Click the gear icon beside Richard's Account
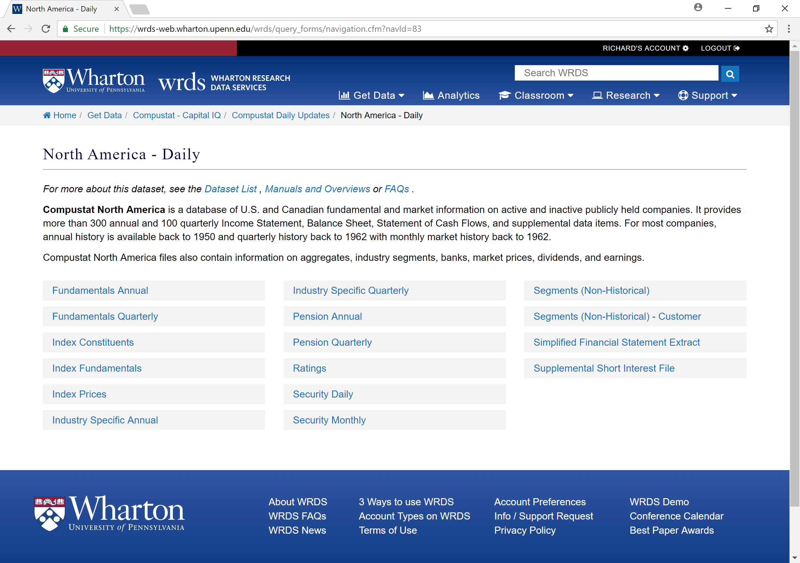The height and width of the screenshot is (563, 800). (685, 48)
